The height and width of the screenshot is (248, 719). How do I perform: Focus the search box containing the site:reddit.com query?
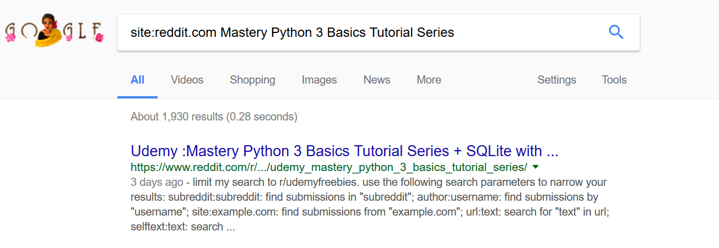pyautogui.click(x=358, y=32)
